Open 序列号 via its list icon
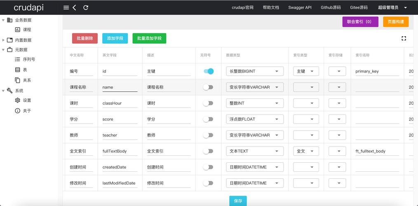The width and height of the screenshot is (418, 206). pos(17,59)
